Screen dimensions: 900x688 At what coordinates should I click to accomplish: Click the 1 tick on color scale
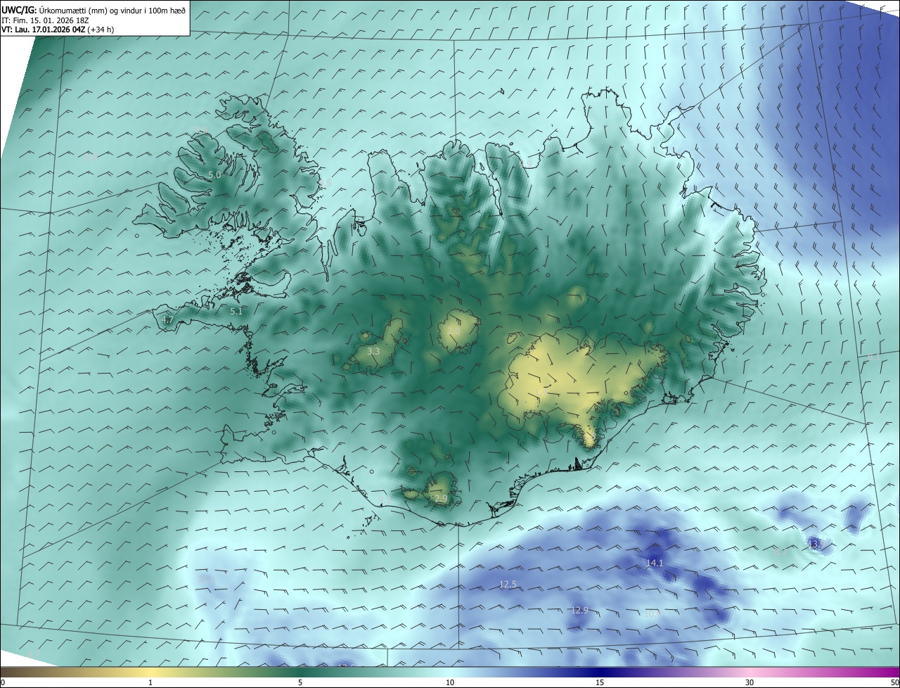150,683
